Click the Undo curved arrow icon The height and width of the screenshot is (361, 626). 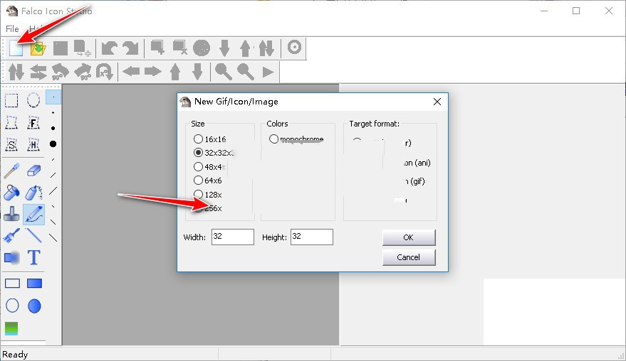tap(109, 48)
